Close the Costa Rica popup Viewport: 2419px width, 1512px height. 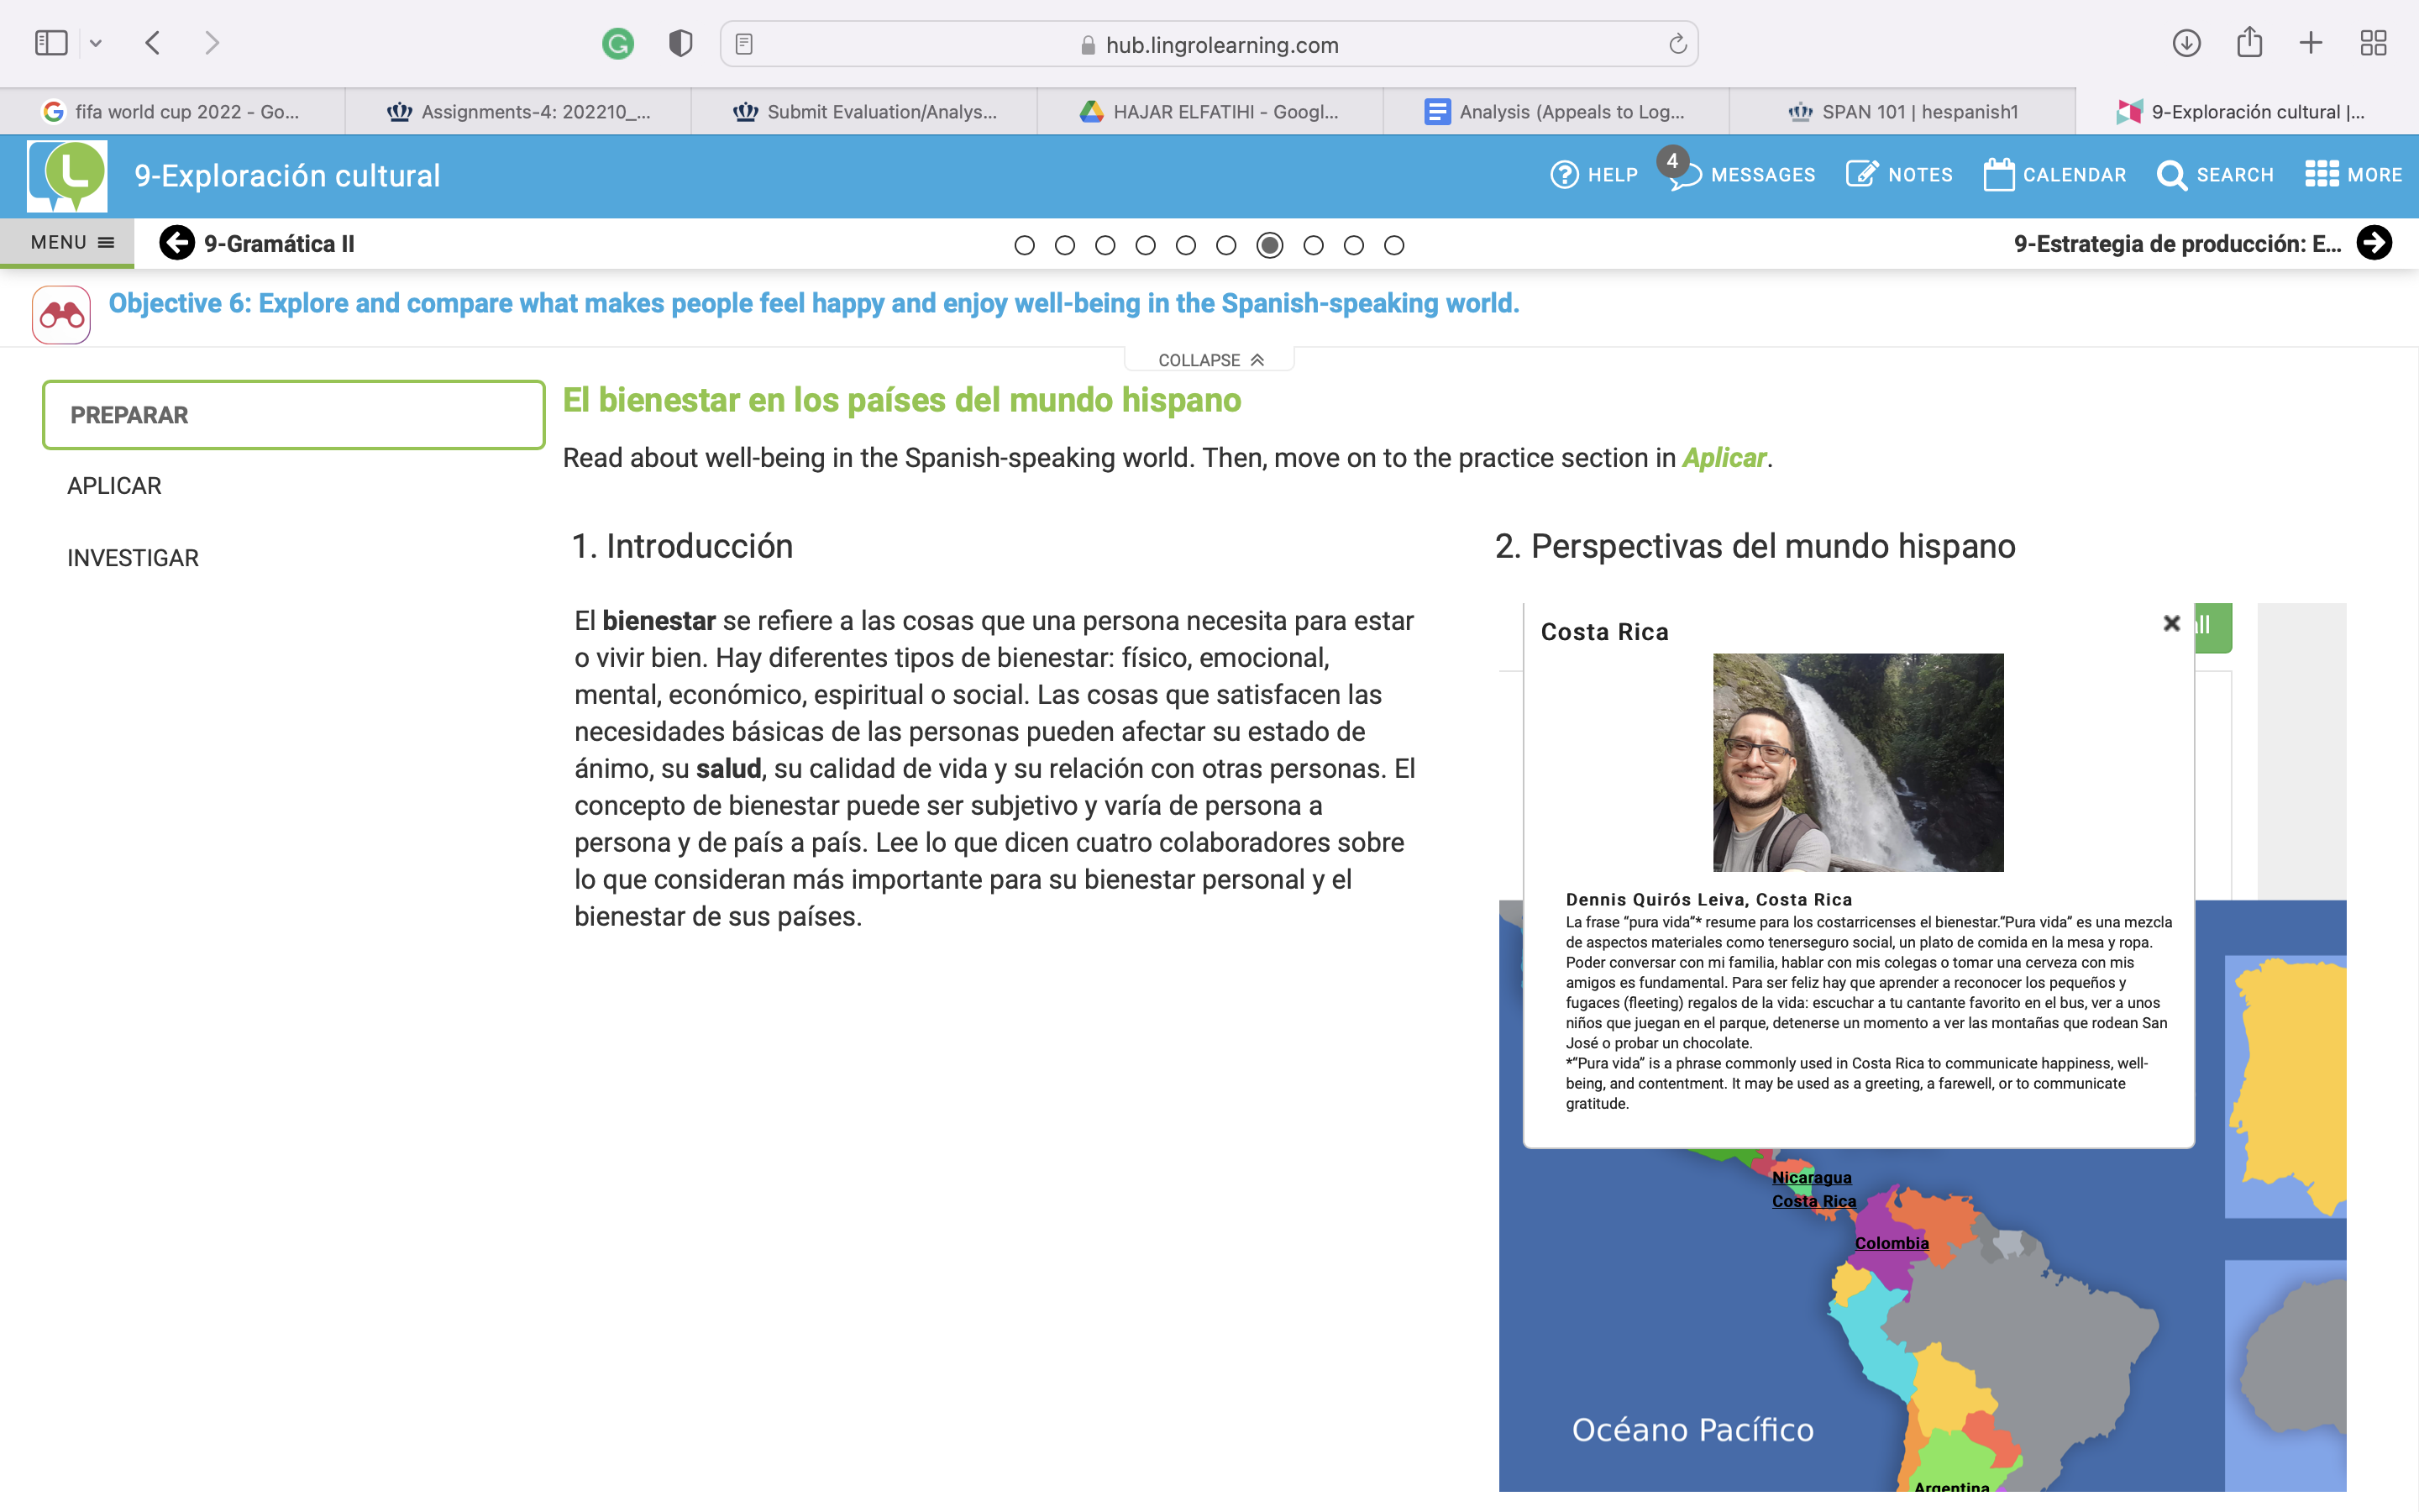[x=2171, y=624]
